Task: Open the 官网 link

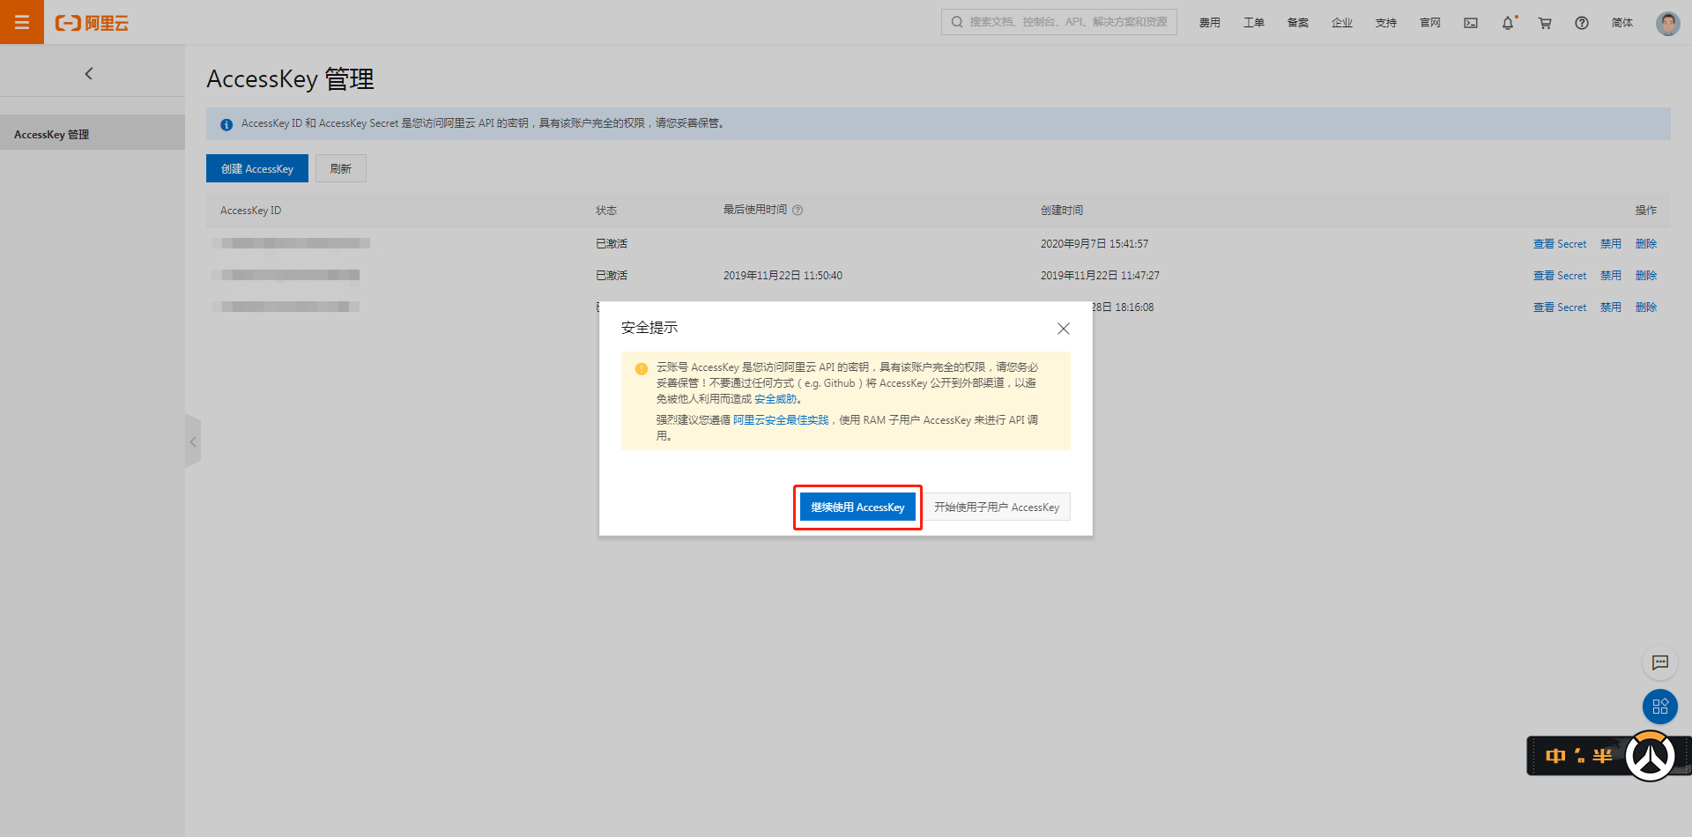Action: (1429, 23)
